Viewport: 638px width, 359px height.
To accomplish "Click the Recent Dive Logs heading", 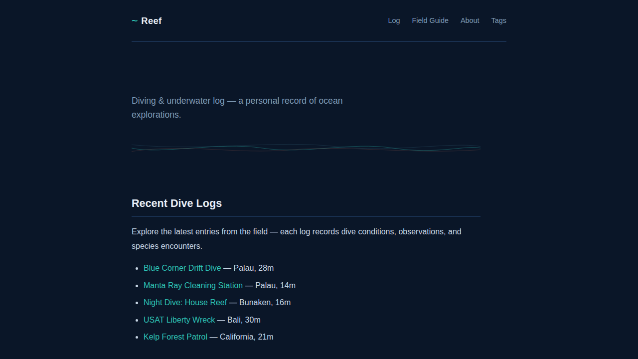I will pyautogui.click(x=176, y=203).
